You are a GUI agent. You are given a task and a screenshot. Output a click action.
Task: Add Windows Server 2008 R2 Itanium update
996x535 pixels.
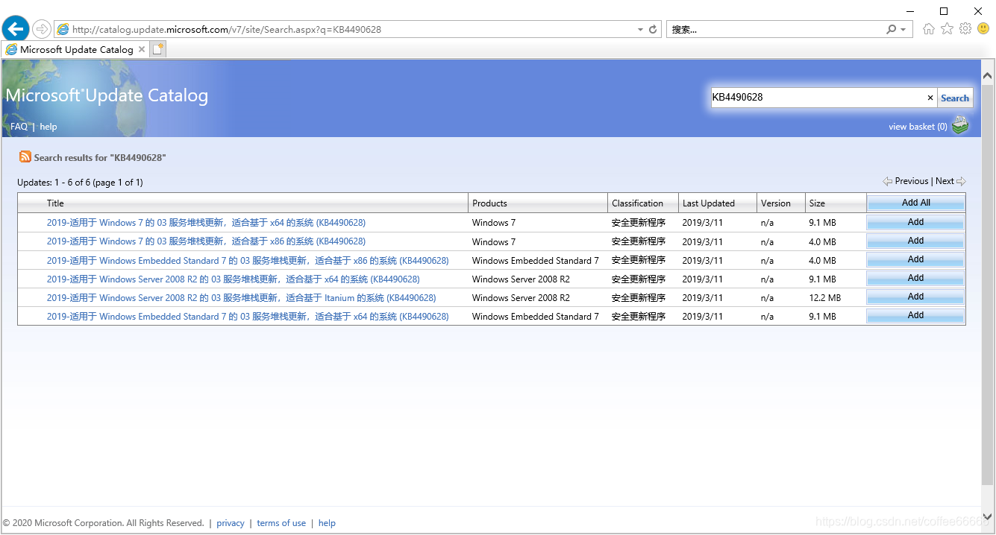[915, 297]
